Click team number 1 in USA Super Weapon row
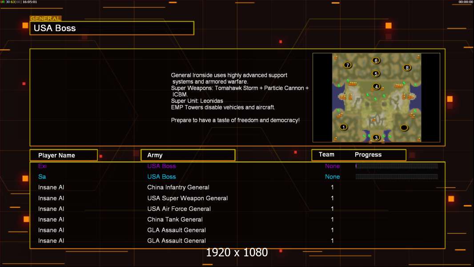The height and width of the screenshot is (267, 474). (332, 198)
